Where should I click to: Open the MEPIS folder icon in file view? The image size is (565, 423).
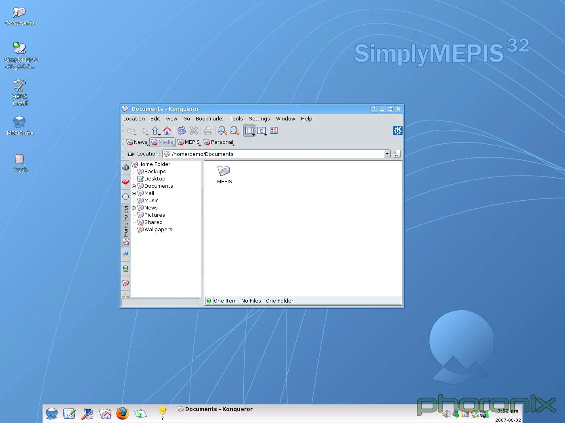[x=224, y=174]
